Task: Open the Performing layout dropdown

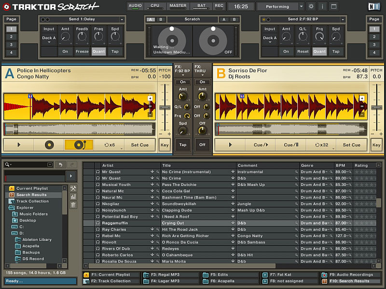Action: (301, 7)
